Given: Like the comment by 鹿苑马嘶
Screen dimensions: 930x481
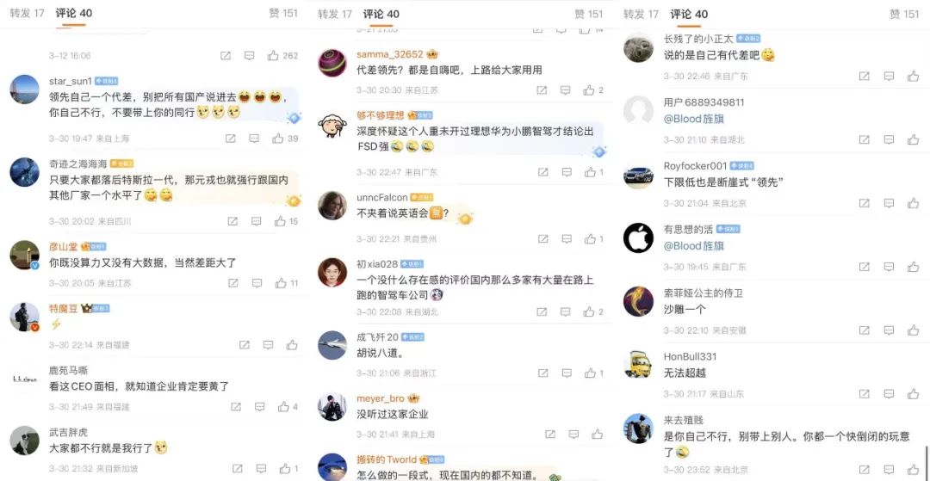Looking at the screenshot, I should pos(283,406).
